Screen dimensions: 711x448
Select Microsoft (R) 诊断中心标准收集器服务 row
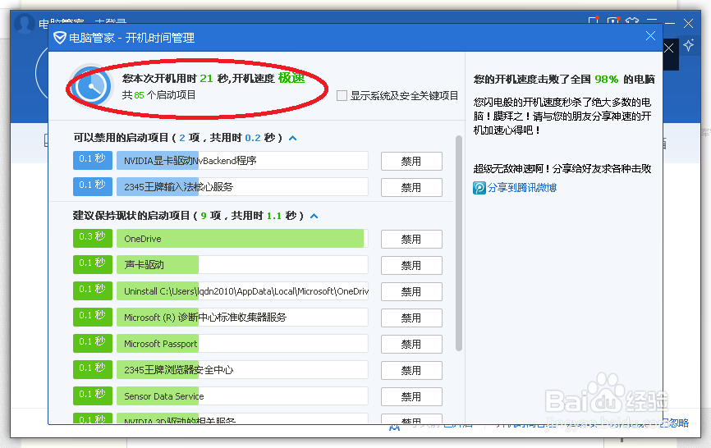point(242,318)
